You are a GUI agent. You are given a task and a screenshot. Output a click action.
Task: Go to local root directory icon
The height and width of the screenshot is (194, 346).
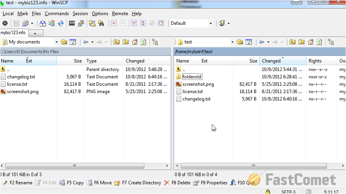coord(126,42)
